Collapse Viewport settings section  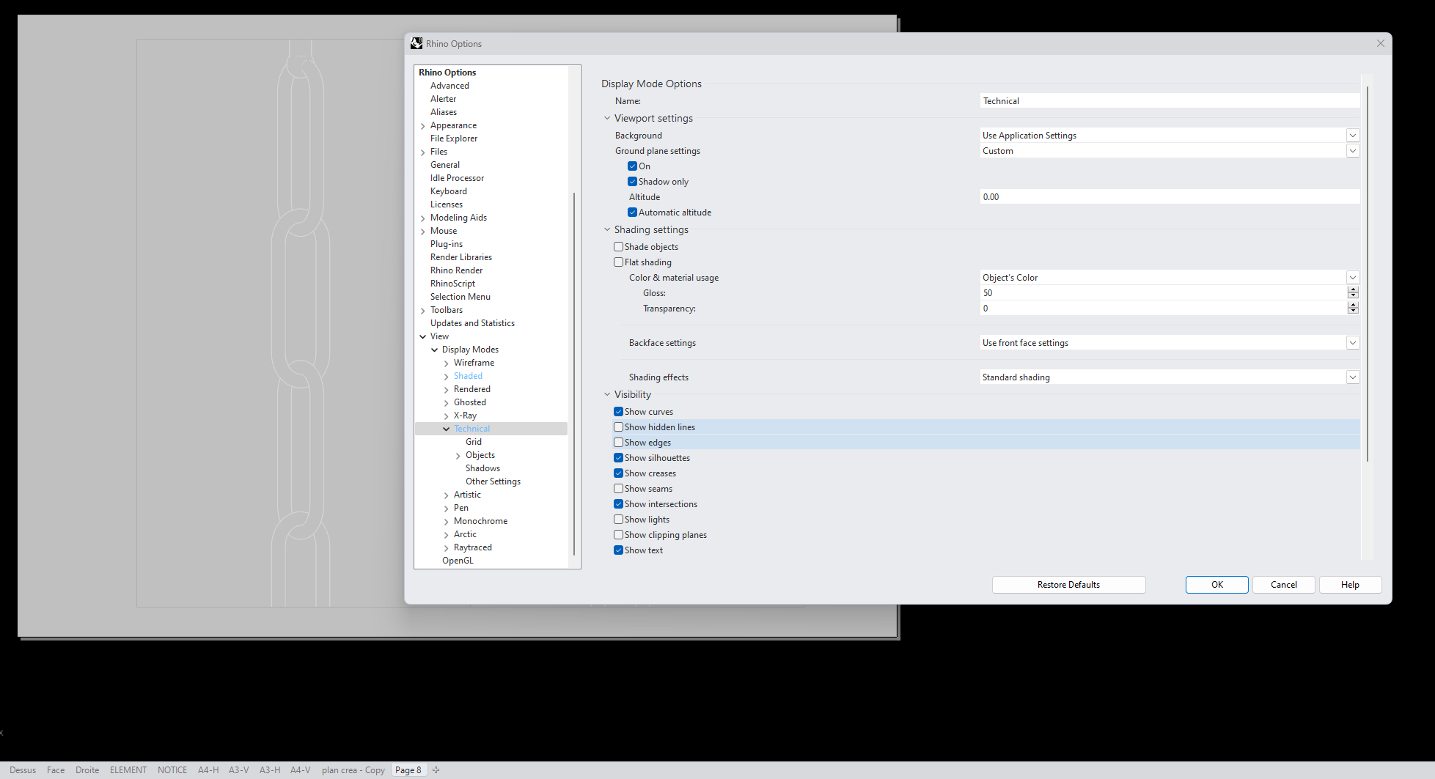click(607, 118)
